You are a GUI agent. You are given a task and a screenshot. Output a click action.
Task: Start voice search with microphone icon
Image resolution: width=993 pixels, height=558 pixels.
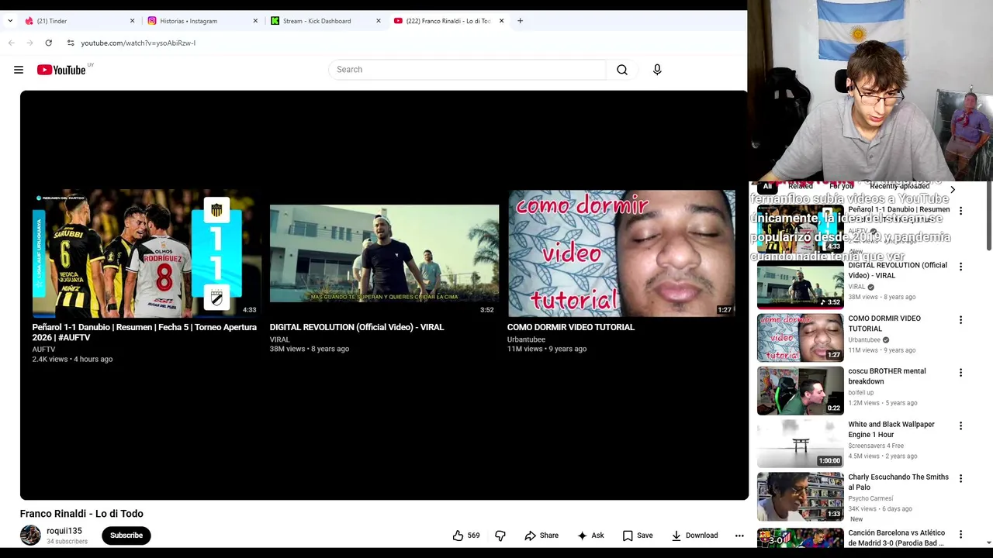point(657,70)
